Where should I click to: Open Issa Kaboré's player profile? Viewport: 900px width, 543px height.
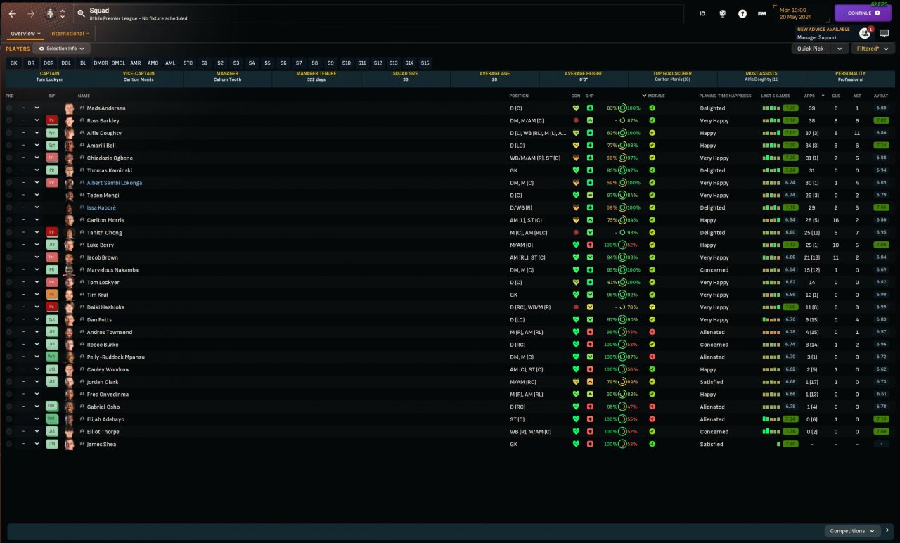click(x=101, y=207)
